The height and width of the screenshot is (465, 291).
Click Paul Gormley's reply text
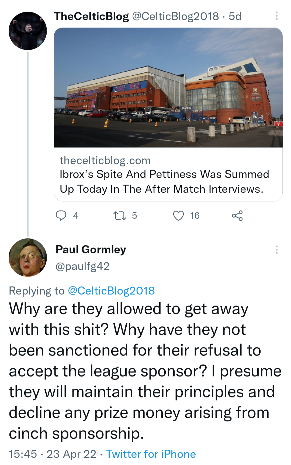[x=143, y=371]
